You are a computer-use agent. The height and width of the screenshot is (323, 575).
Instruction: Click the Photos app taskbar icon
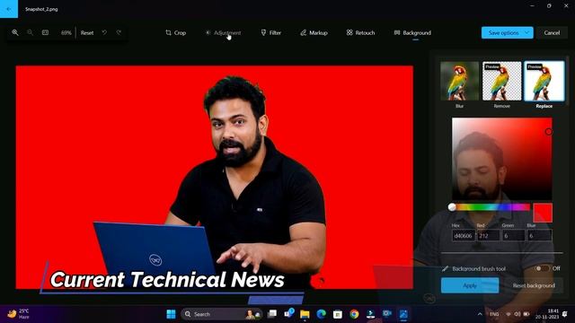pyautogui.click(x=403, y=314)
